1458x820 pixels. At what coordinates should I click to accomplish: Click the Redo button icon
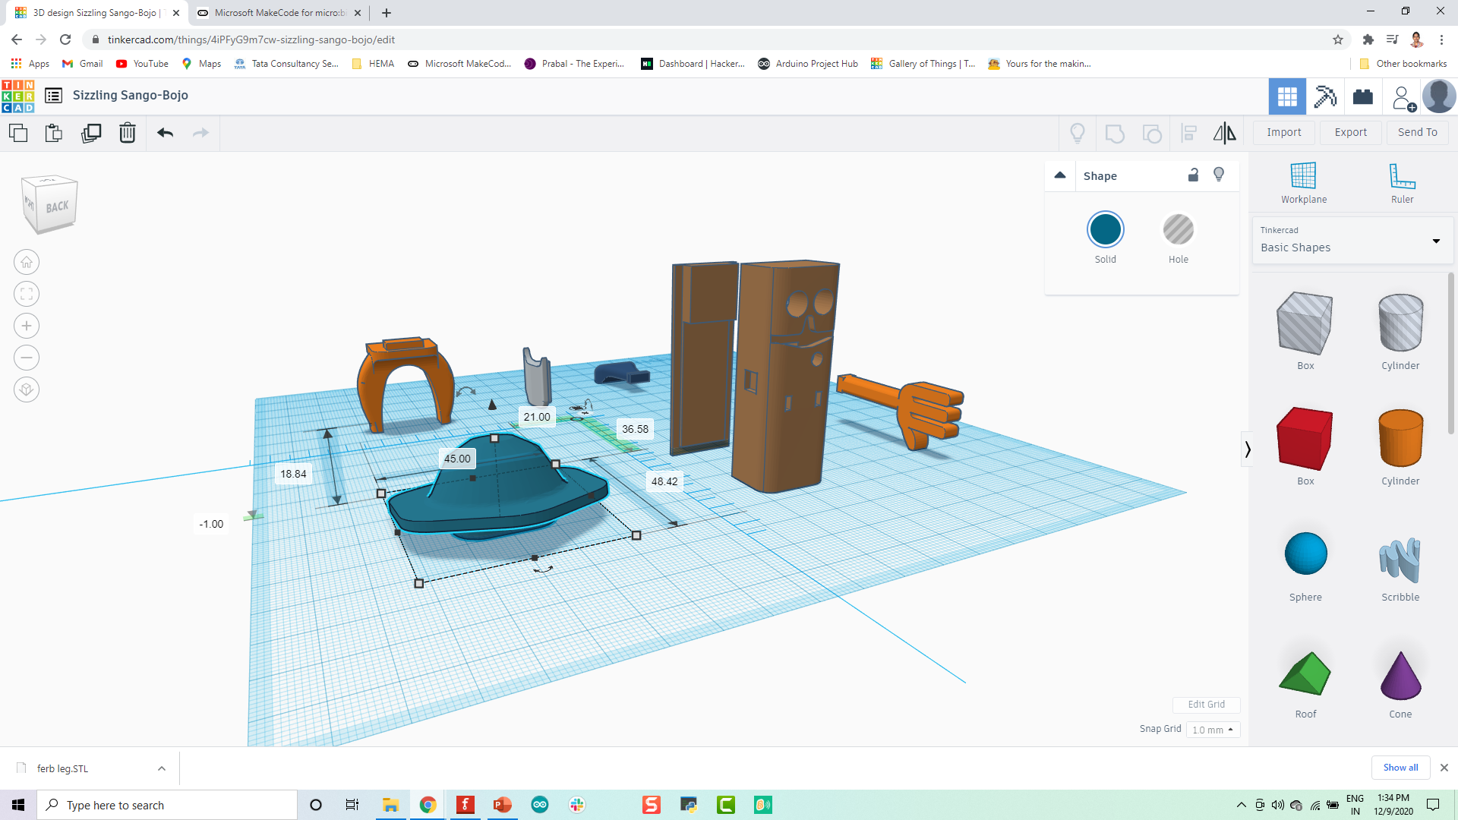point(201,131)
